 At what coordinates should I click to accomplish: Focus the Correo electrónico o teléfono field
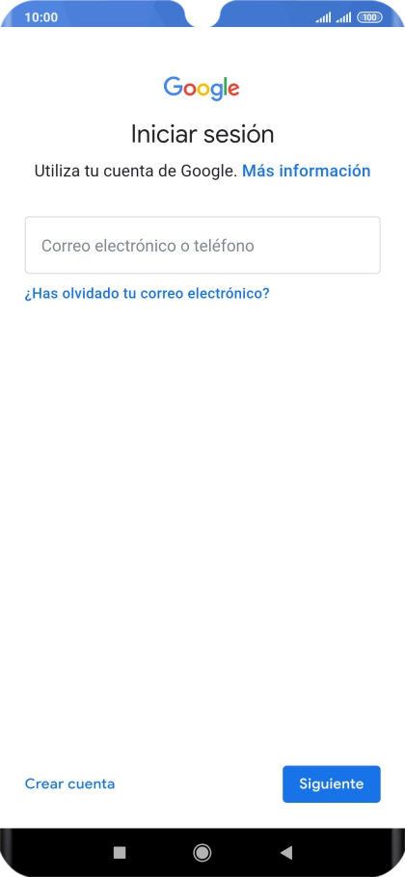point(202,245)
